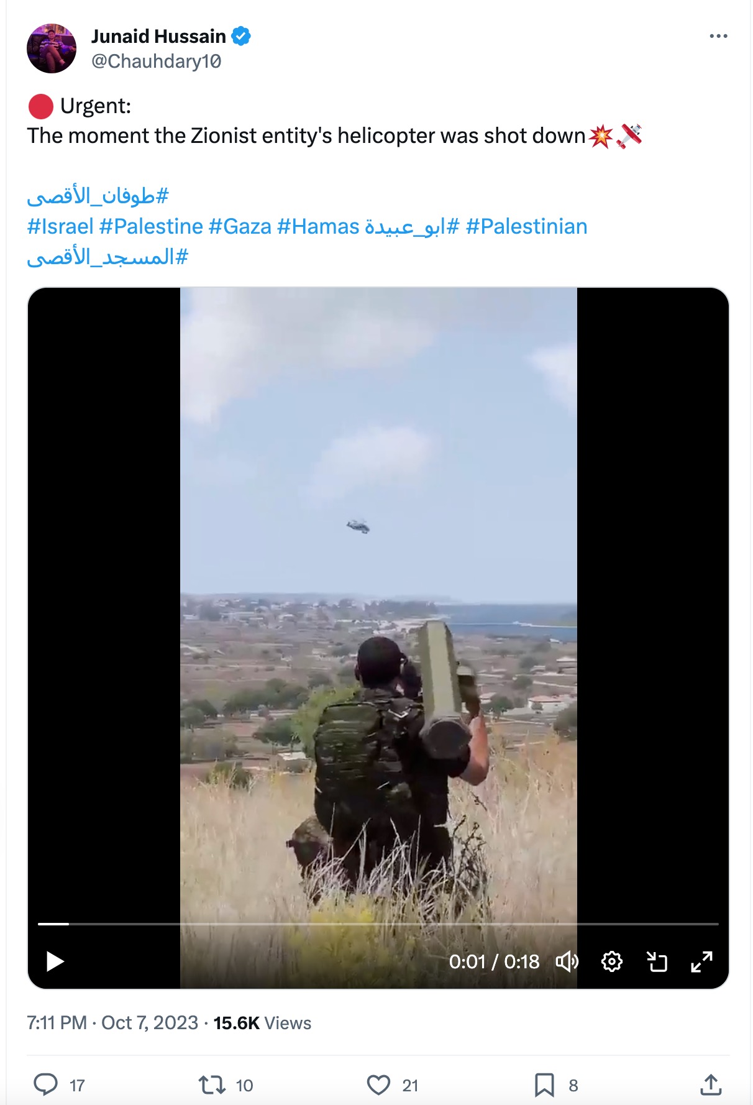This screenshot has width=753, height=1105.
Task: Play the video
Action: point(55,961)
